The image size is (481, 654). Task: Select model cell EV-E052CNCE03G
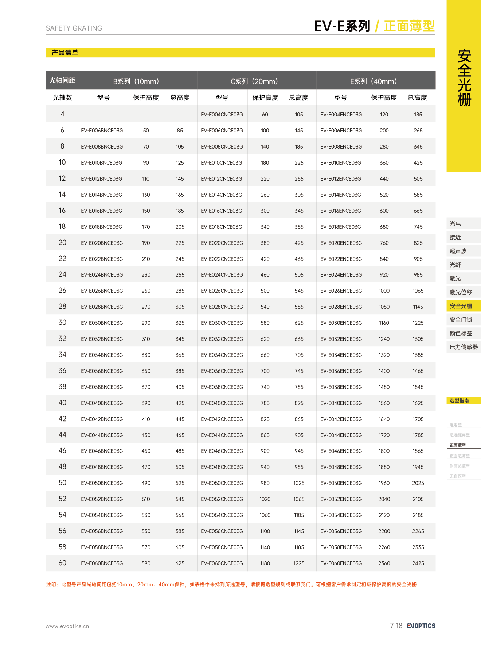click(x=222, y=499)
